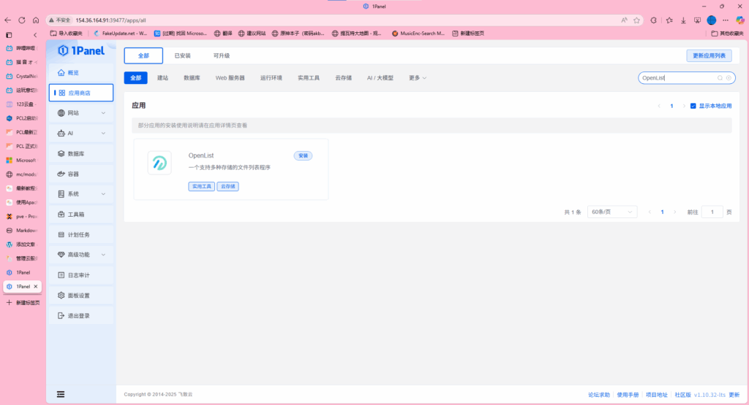Viewport: 749px width, 405px height.
Task: Click the 安装 button for OpenList
Action: click(303, 155)
